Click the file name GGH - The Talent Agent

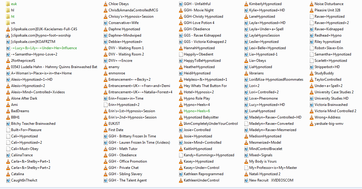pyautogui.click(x=128, y=180)
